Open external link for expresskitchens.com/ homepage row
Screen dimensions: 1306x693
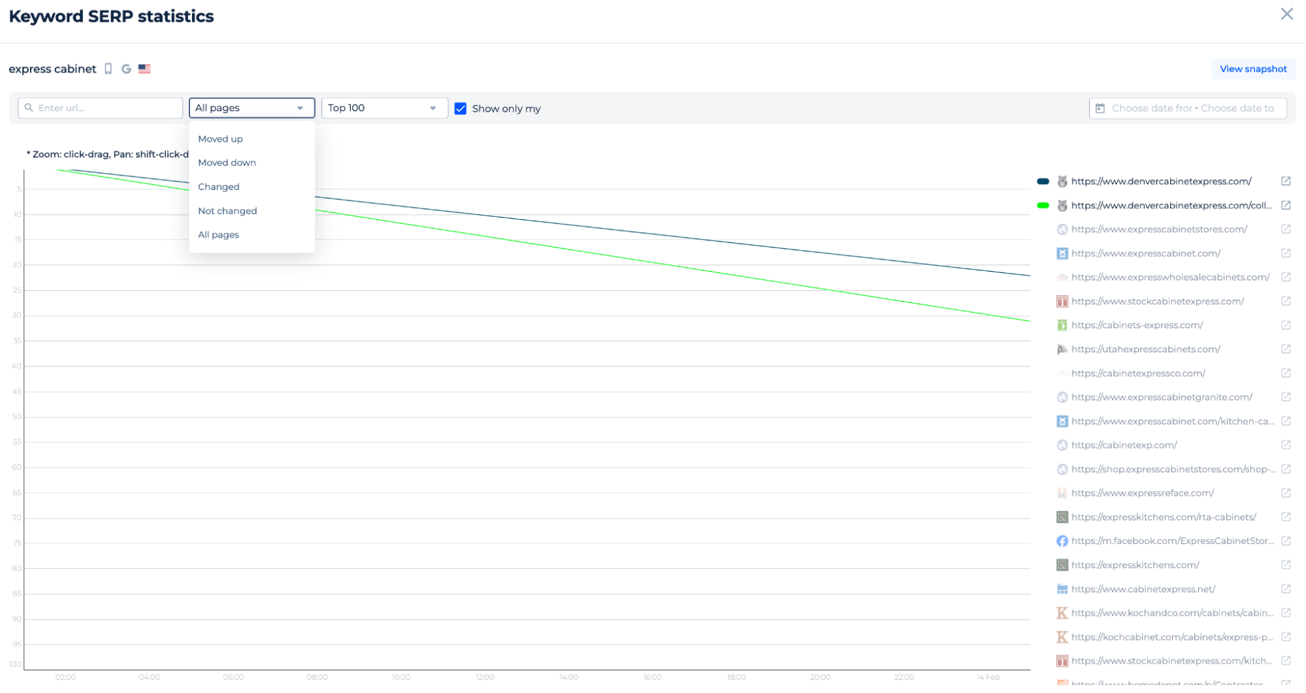[1285, 564]
